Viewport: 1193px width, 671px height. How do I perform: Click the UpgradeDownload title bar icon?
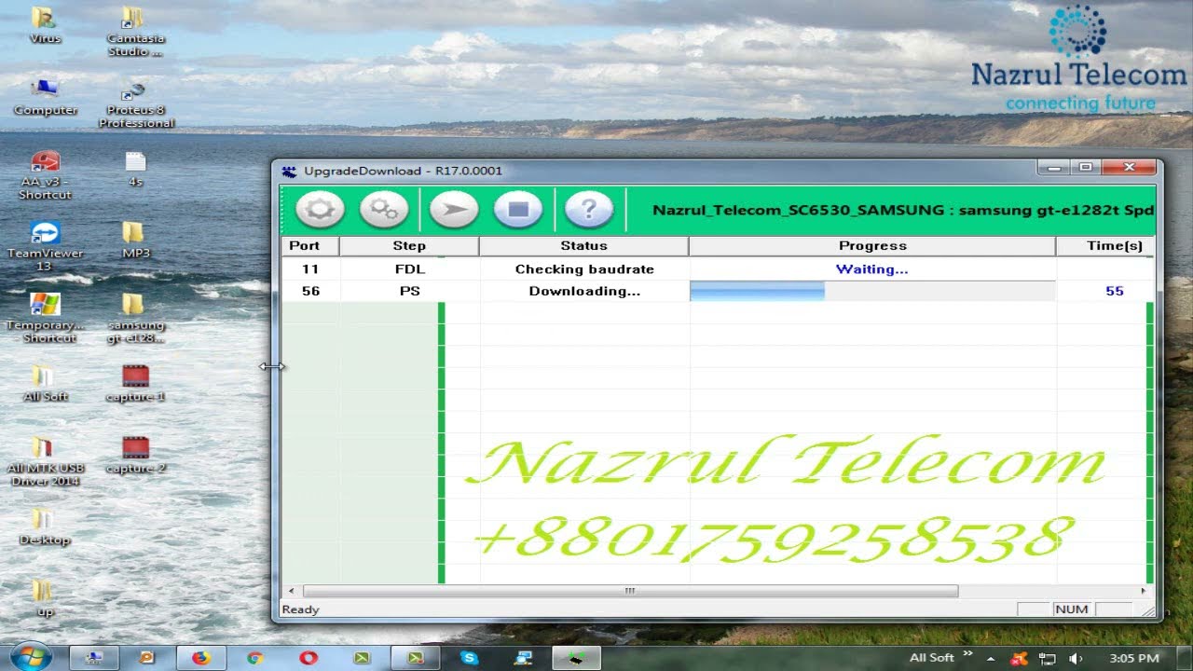tap(290, 171)
